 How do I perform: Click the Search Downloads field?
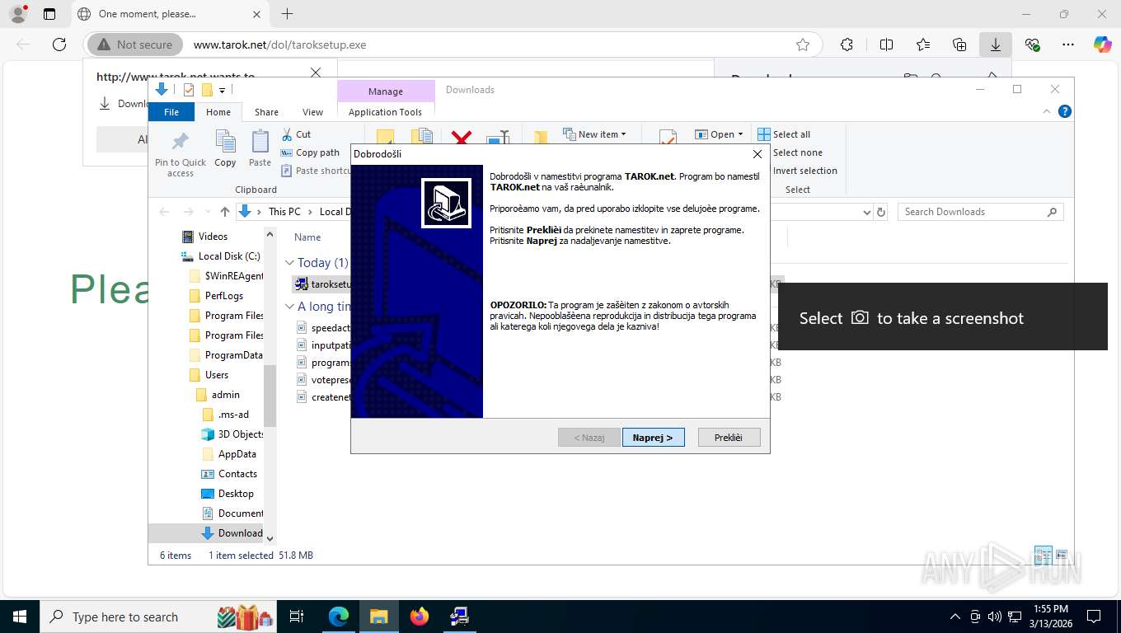click(x=980, y=212)
